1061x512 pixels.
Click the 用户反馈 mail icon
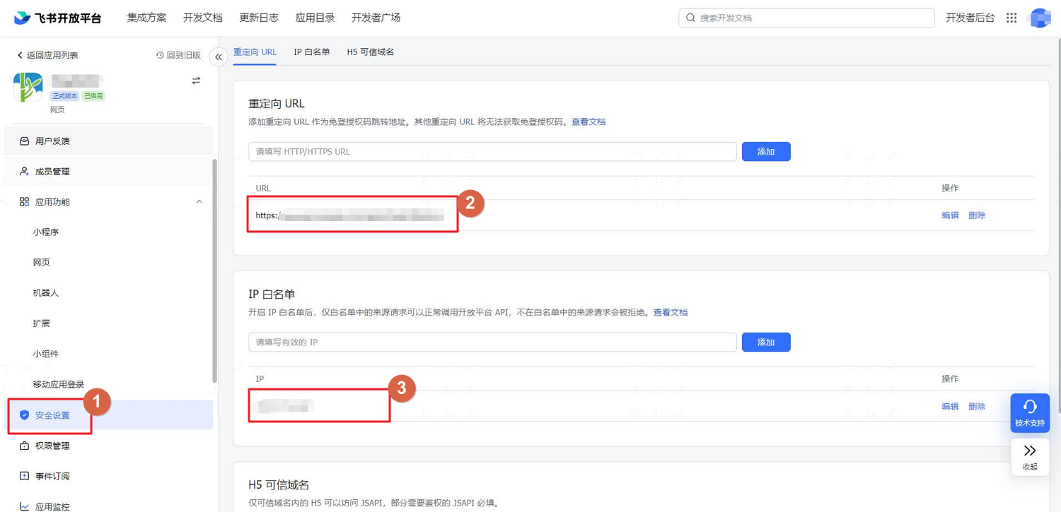(x=24, y=141)
